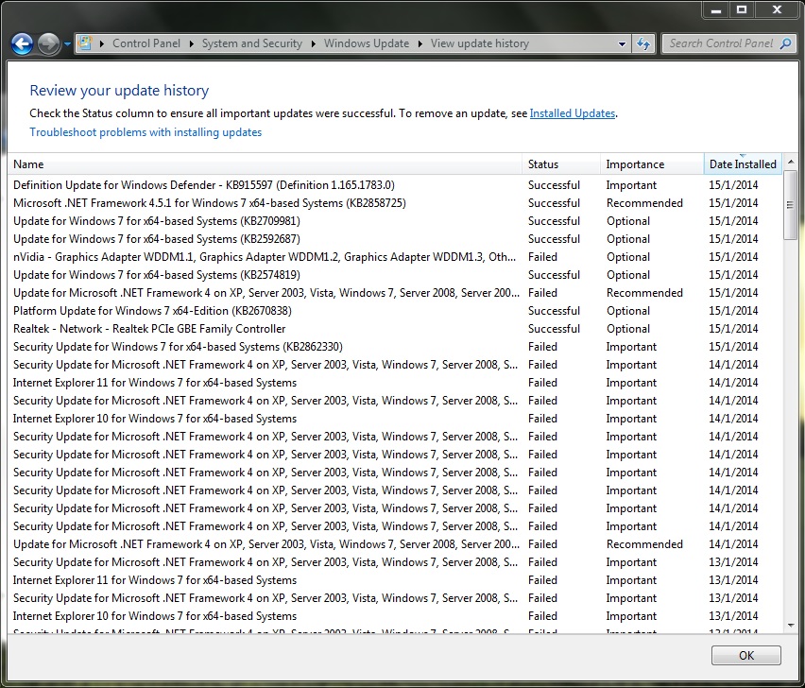Image resolution: width=805 pixels, height=688 pixels.
Task: Click the vertical scrollbar thumb
Action: (791, 205)
